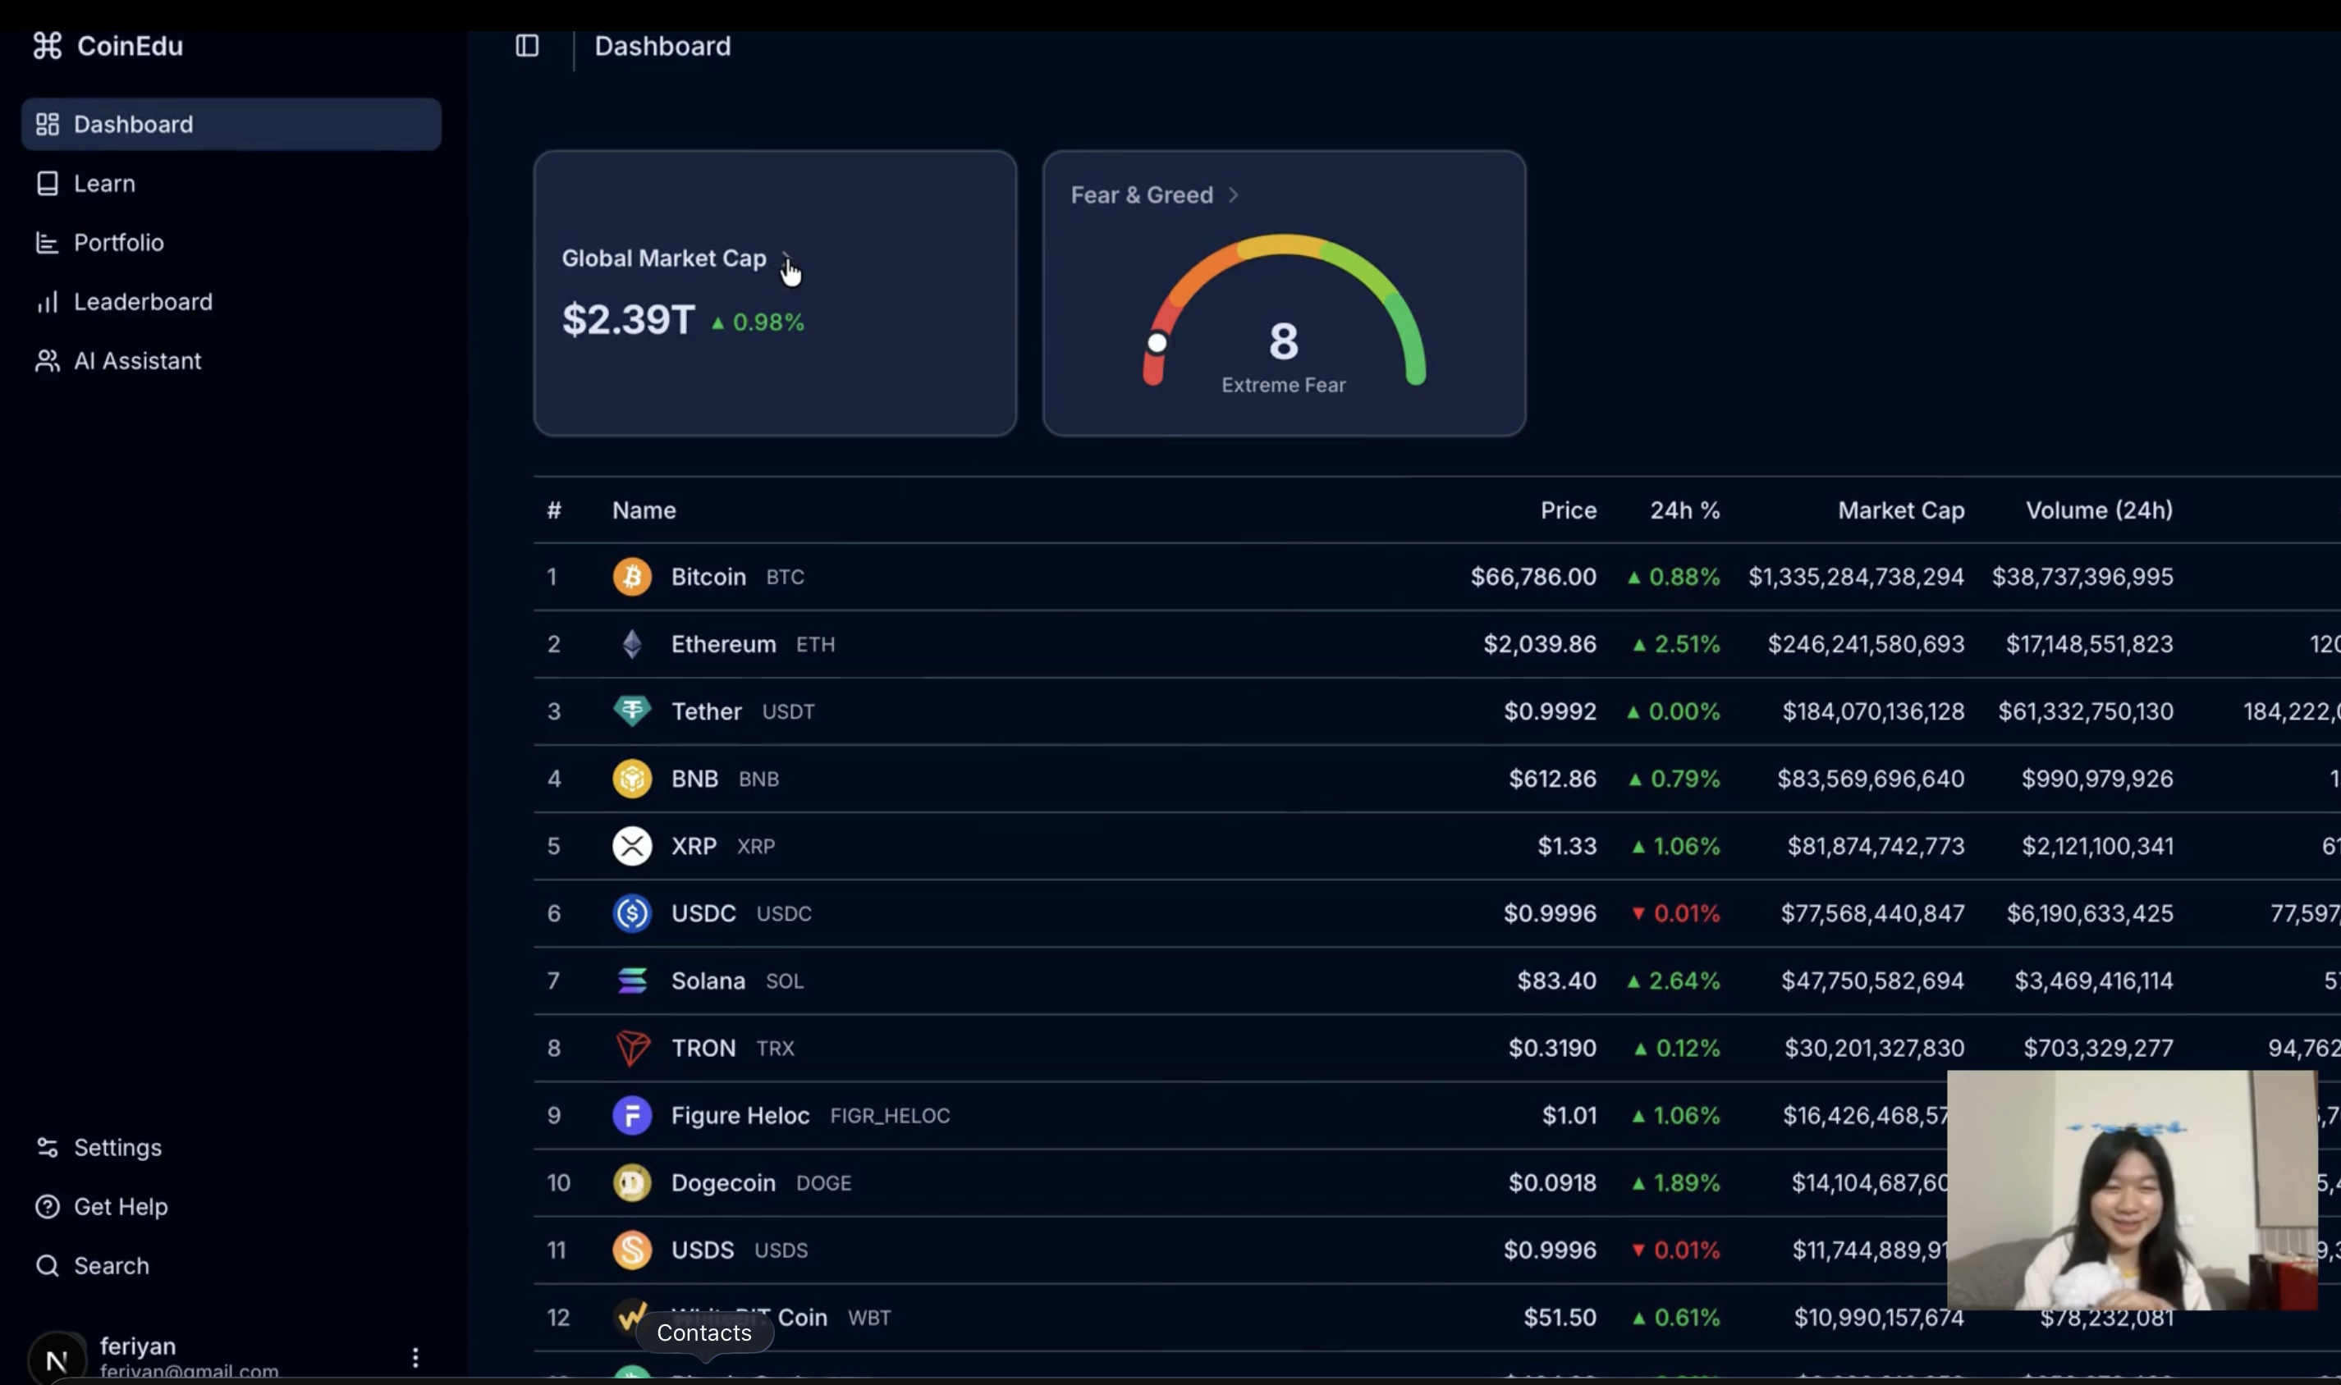The width and height of the screenshot is (2341, 1385).
Task: Open user menu three-dot icon
Action: (415, 1358)
